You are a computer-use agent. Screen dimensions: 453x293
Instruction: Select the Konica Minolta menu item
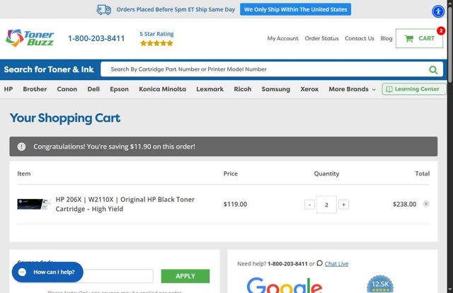(x=162, y=89)
